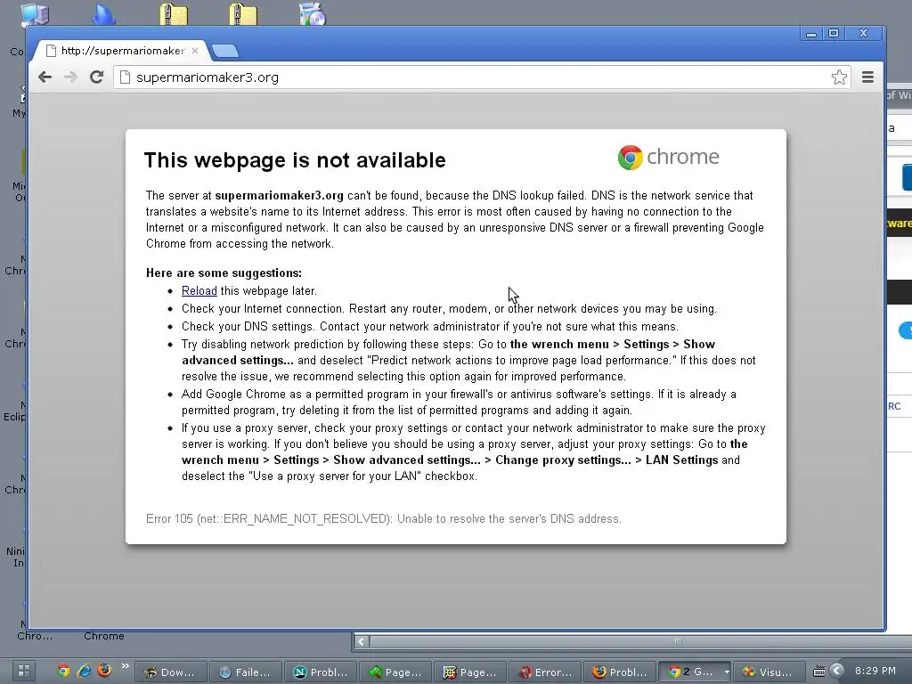Open the second zipped folder on desktop
Image resolution: width=912 pixels, height=684 pixels.
click(242, 14)
